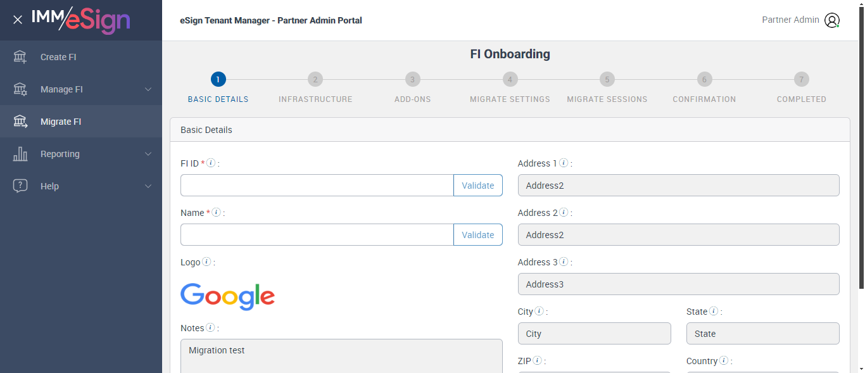Viewport: 865px width, 373px height.
Task: Click the info icon beside Logo
Action: click(x=206, y=262)
